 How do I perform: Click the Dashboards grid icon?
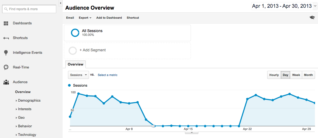(6, 23)
